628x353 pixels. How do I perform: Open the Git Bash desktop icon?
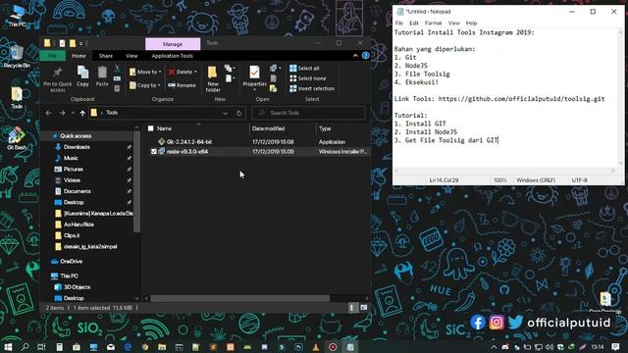coord(17,138)
